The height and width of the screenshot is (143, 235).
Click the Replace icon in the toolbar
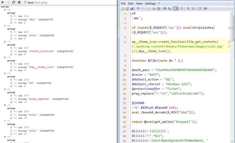[169, 8]
